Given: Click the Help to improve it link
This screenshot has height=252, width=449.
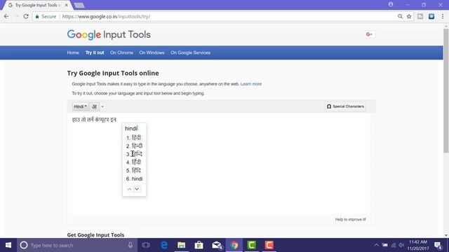Looking at the screenshot, I should click(x=351, y=219).
